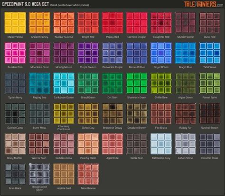
Task: Click the Desolate Brown swatch
Action: (x=137, y=114)
